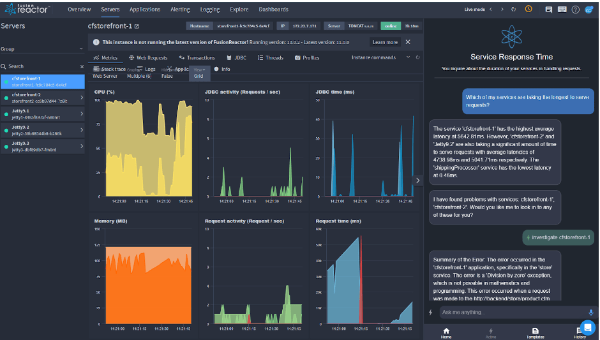600x340 pixels.
Task: Open the View Grid dropdown
Action: click(x=199, y=73)
